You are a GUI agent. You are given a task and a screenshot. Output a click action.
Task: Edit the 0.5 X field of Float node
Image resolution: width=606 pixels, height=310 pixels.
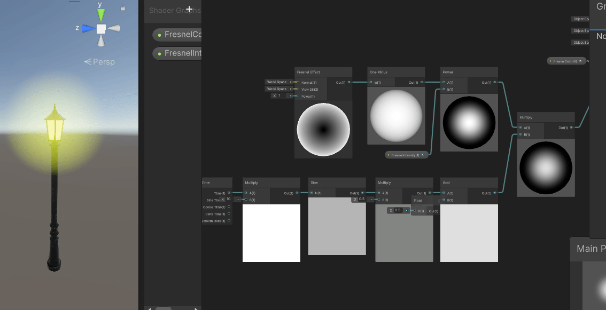[x=399, y=210]
